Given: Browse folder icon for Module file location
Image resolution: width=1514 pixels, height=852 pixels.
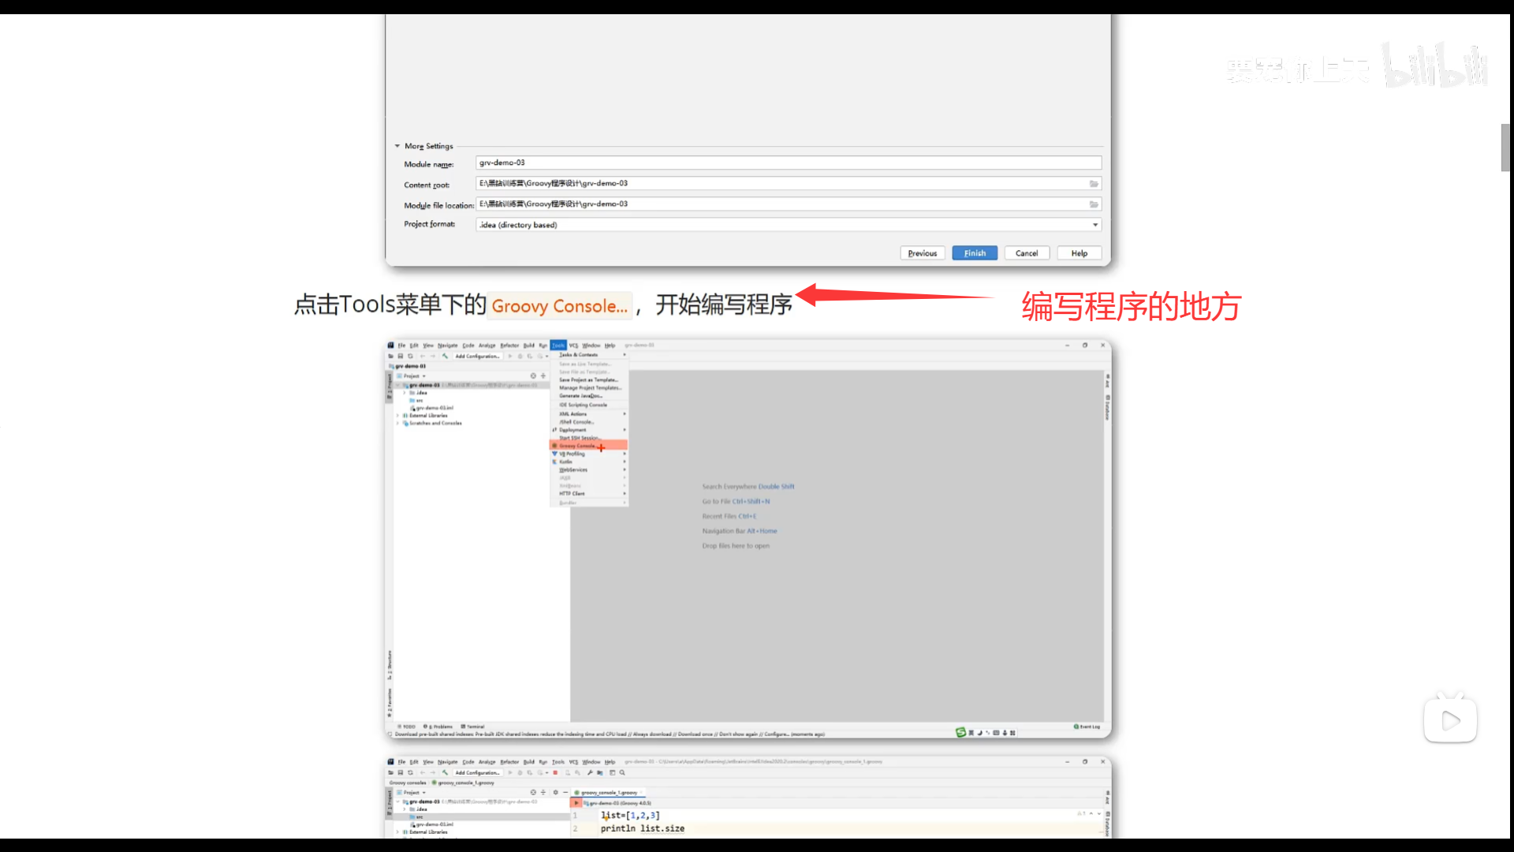Looking at the screenshot, I should (1094, 204).
